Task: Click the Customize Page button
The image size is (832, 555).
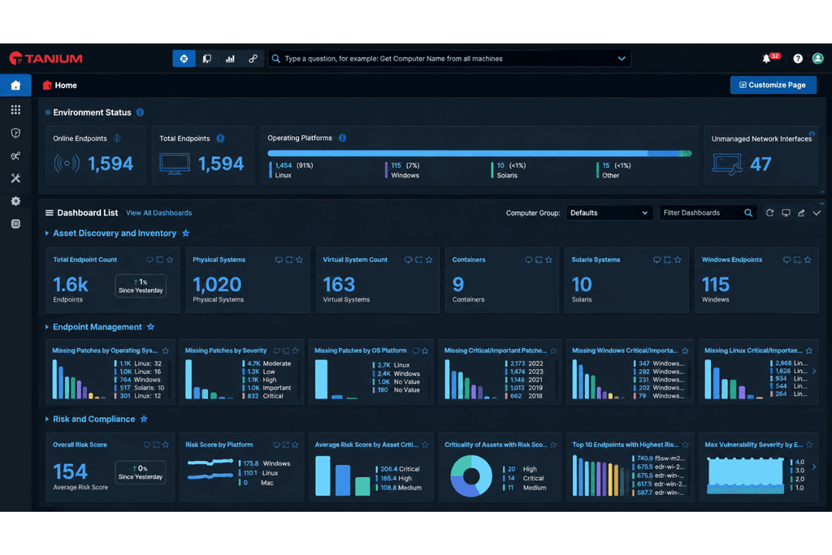Action: point(773,85)
